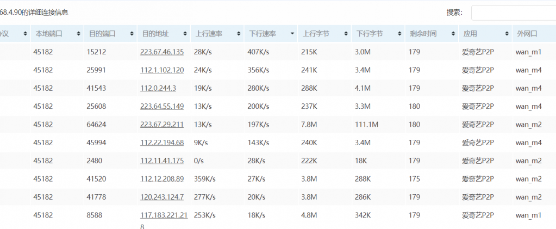Image resolution: width=556 pixels, height=229 pixels.
Task: Select destination port cell 25608
Action: 96,106
